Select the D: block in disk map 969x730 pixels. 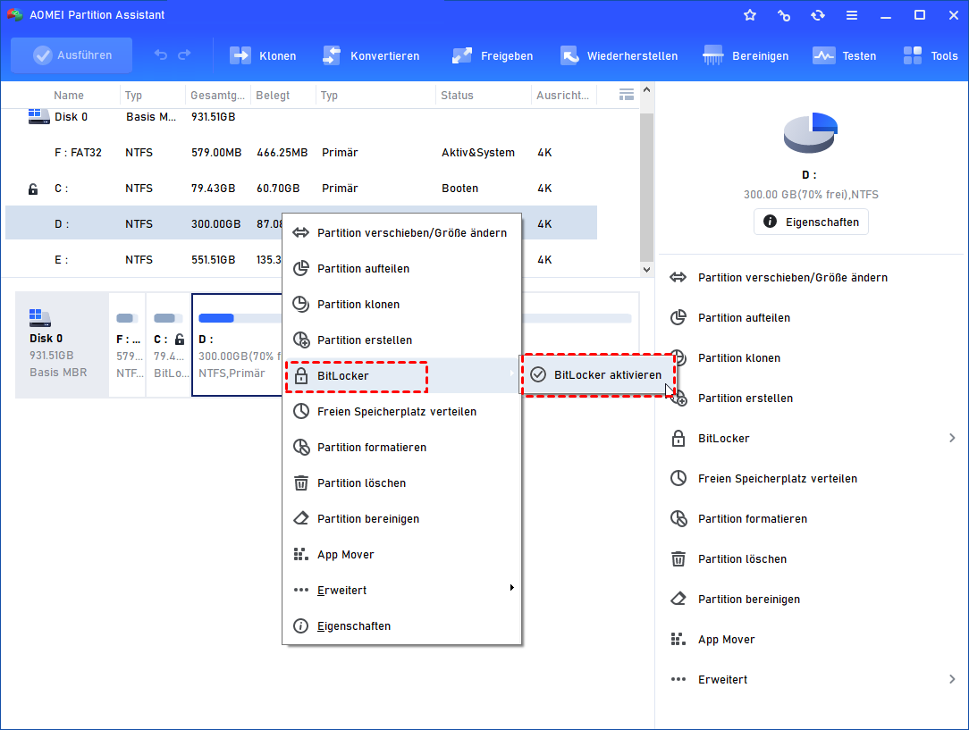[x=237, y=345]
